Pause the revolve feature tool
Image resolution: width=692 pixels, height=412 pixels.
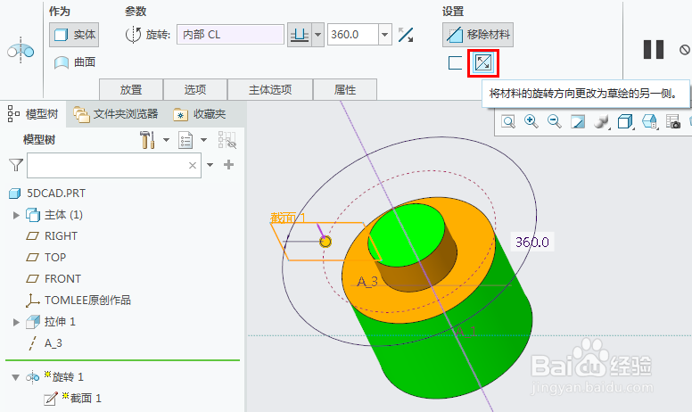[653, 49]
